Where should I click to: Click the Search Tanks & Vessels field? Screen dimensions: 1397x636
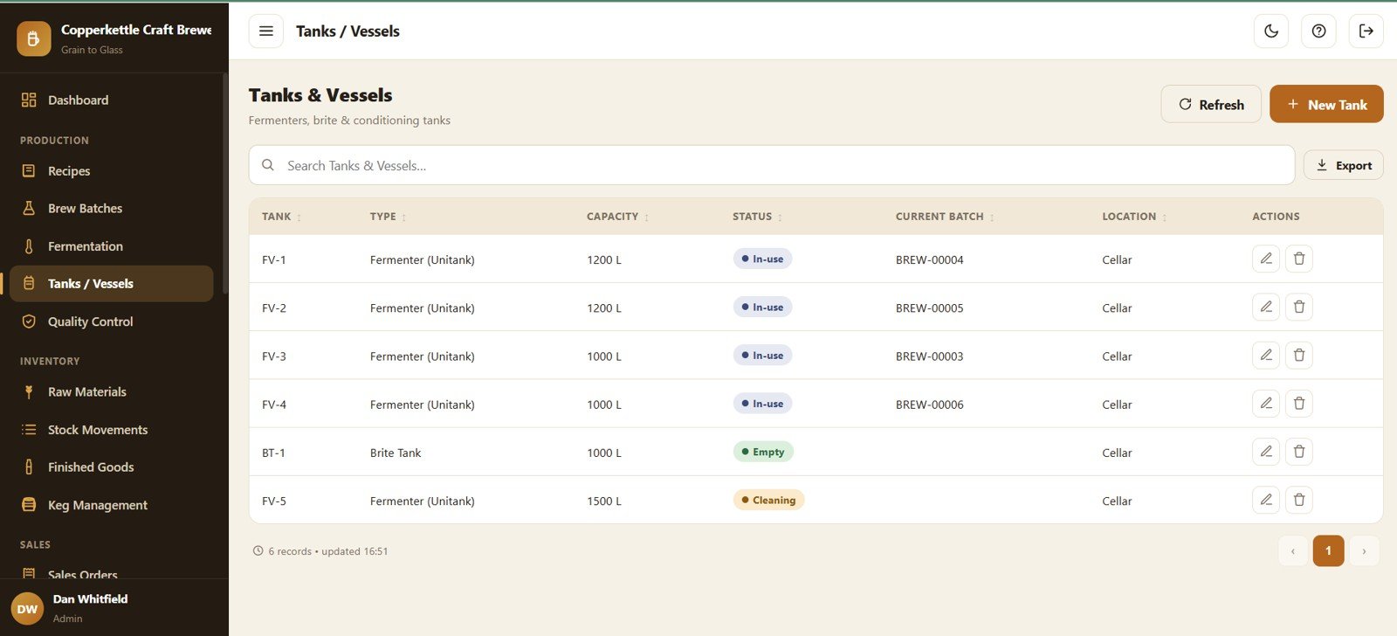pos(772,165)
